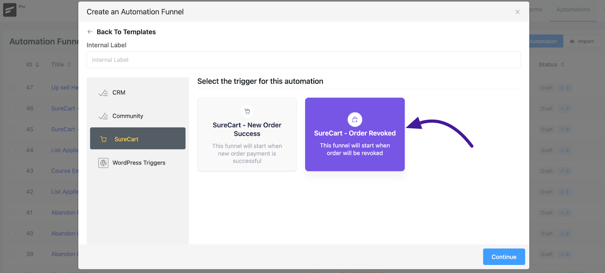Focus the Internal Label input field

(x=304, y=60)
